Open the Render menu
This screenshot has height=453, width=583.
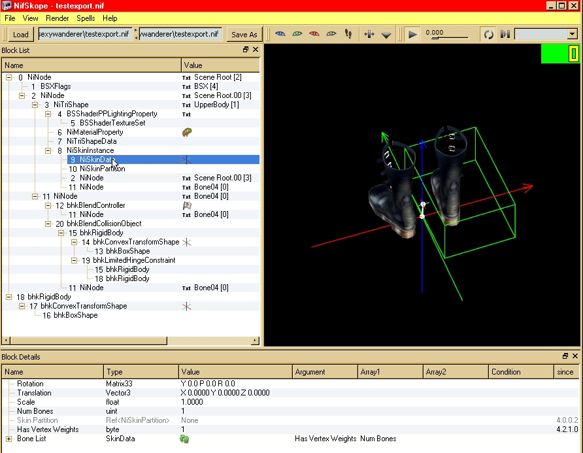click(x=58, y=18)
